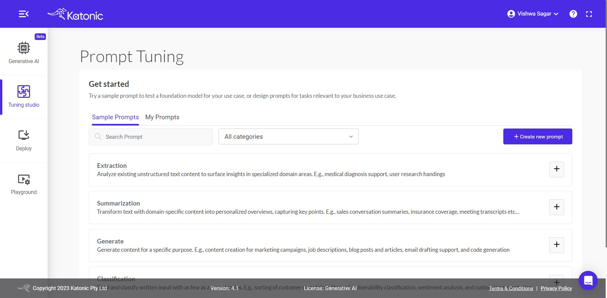The width and height of the screenshot is (607, 298).
Task: Toggle fullscreen mode icon
Action: (x=589, y=14)
